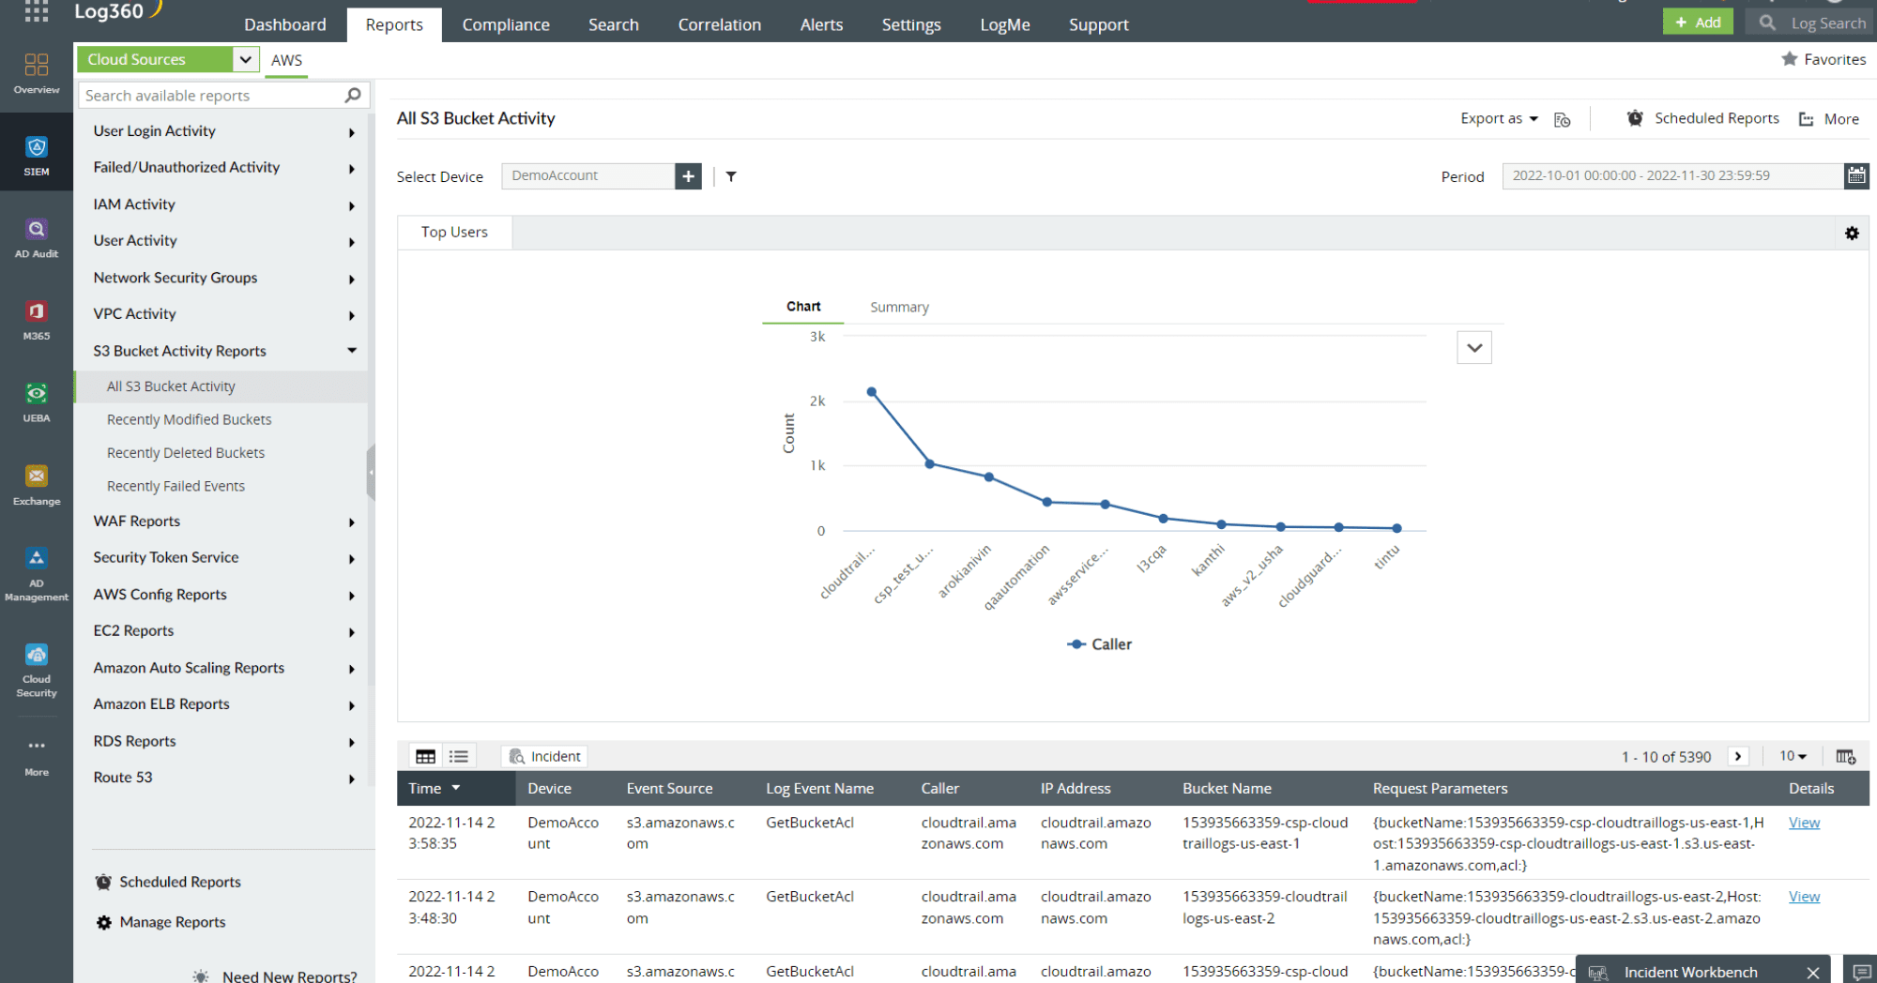Screen dimensions: 1877x983
Task: Toggle list view for the report records
Action: point(459,755)
